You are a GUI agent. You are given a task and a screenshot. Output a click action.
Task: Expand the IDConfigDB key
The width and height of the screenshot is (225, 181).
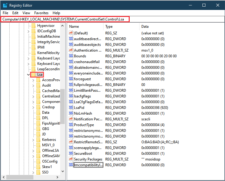[28, 31]
